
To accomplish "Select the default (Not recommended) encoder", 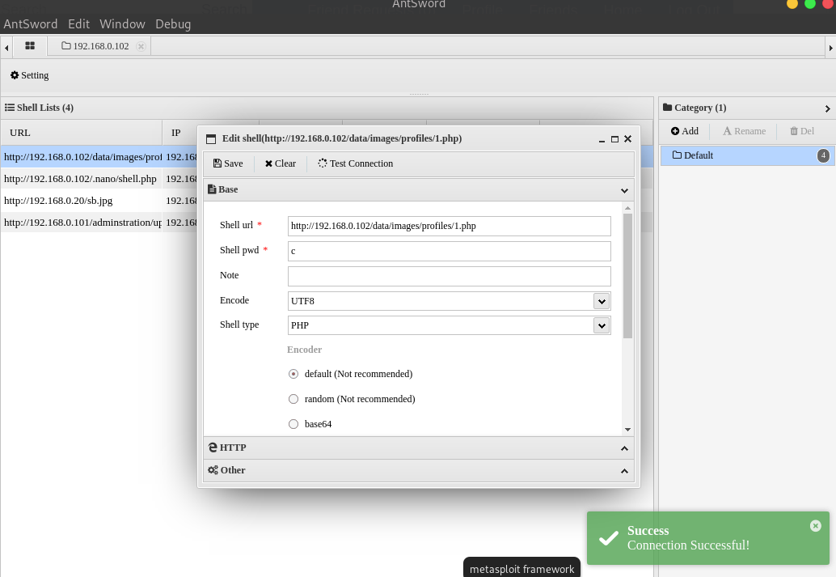I will (293, 374).
